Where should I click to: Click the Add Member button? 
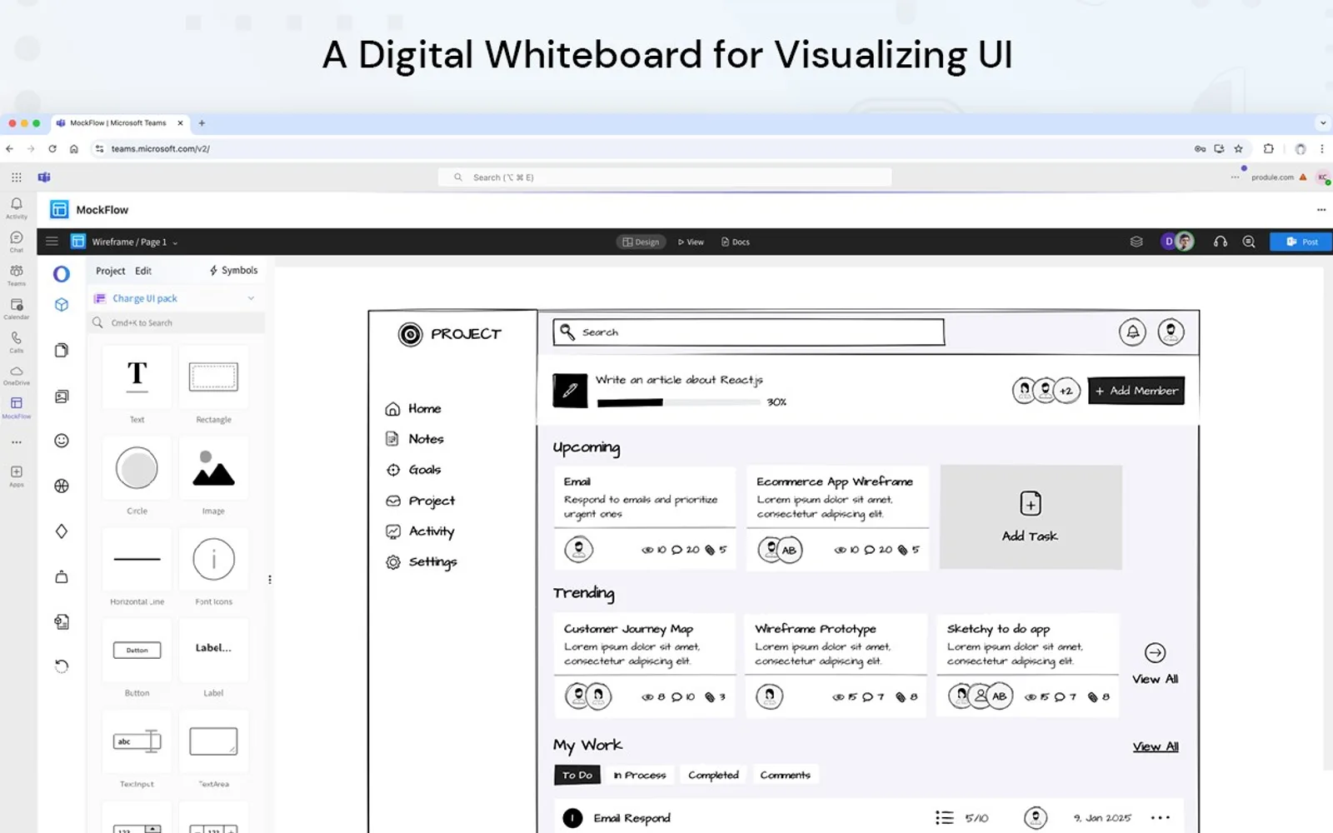[x=1136, y=391]
